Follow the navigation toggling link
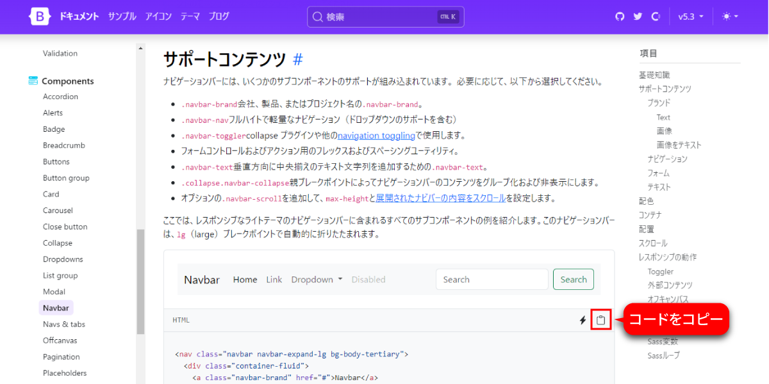The image size is (769, 384). click(x=376, y=136)
